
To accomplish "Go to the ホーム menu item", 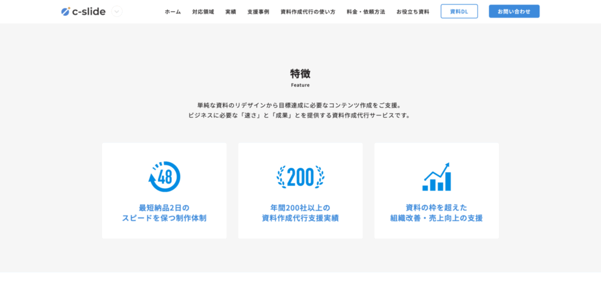I will pos(173,12).
